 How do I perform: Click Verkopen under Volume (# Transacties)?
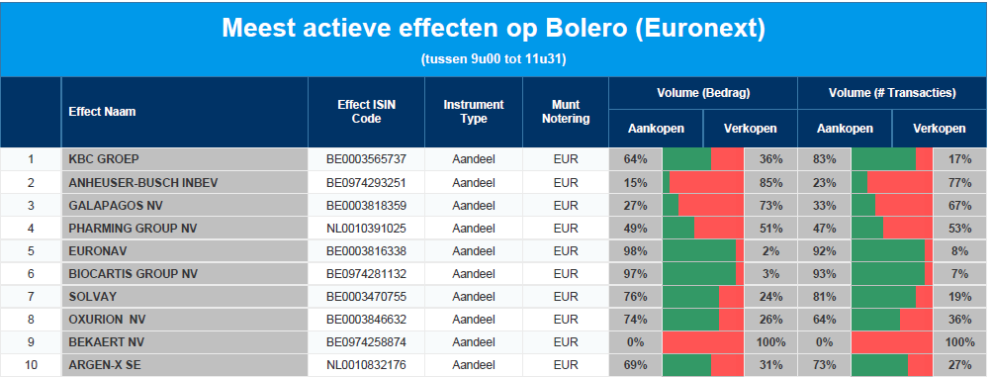[940, 129]
